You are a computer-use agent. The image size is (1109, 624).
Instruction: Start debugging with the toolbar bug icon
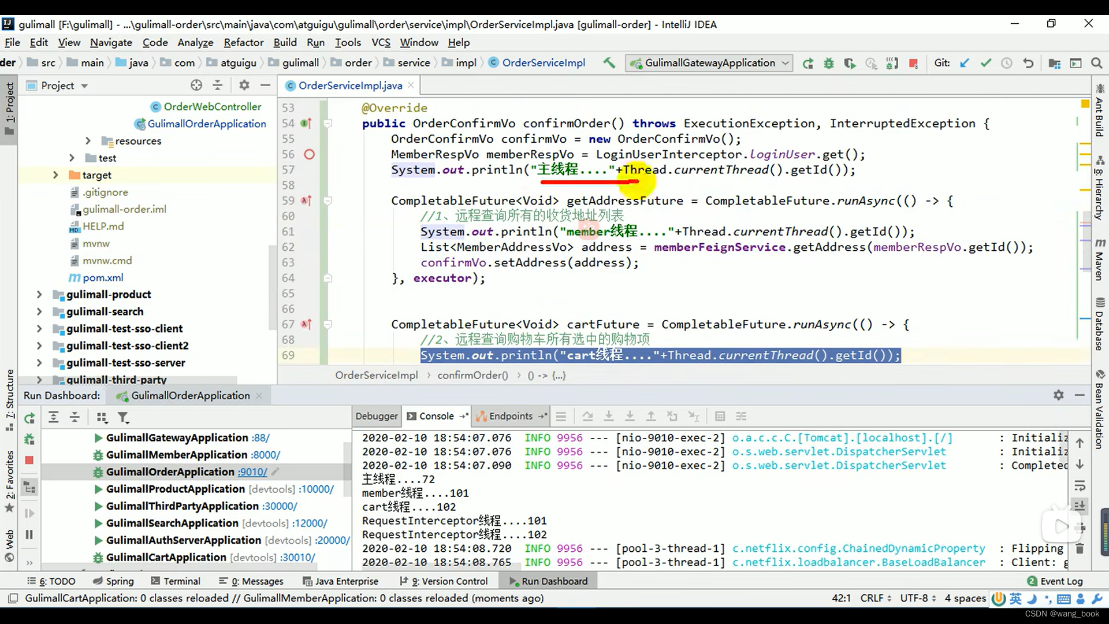tap(828, 63)
